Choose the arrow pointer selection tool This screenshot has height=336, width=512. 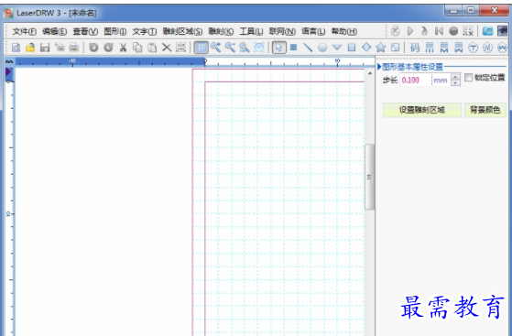278,48
